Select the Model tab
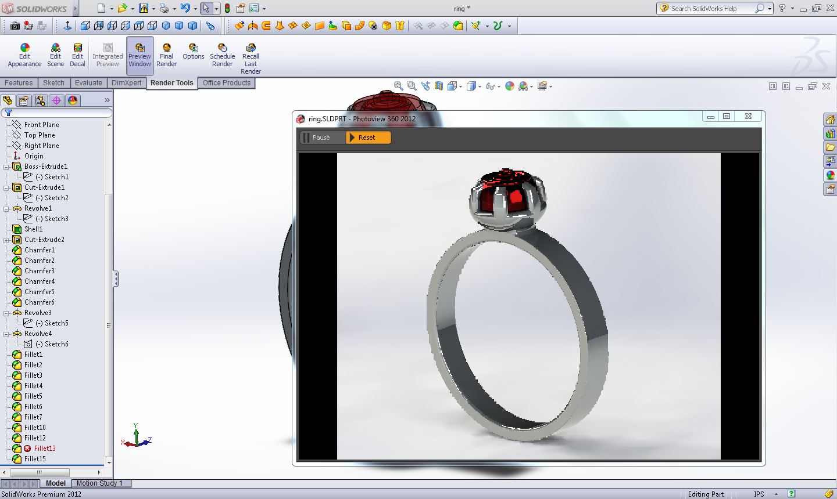Screen dimensions: 837x499 coord(56,483)
